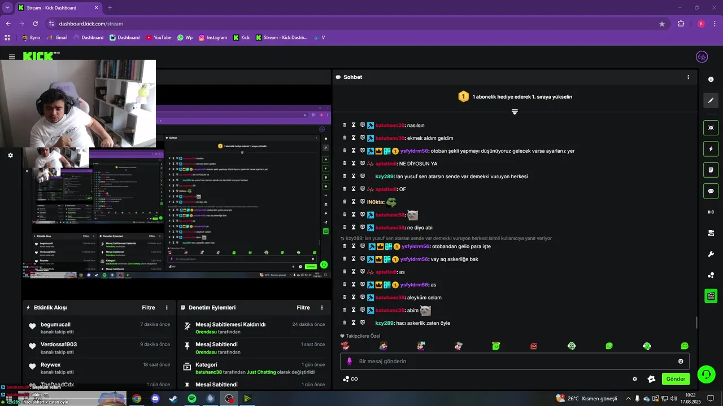Viewport: 723px width, 406px height.
Task: Open Discord from the taskbar
Action: (155, 399)
